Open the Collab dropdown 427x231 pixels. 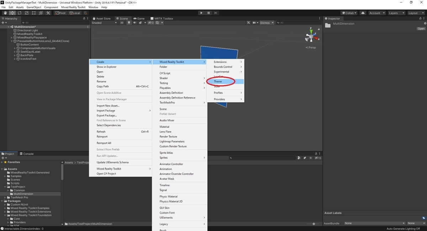point(349,13)
